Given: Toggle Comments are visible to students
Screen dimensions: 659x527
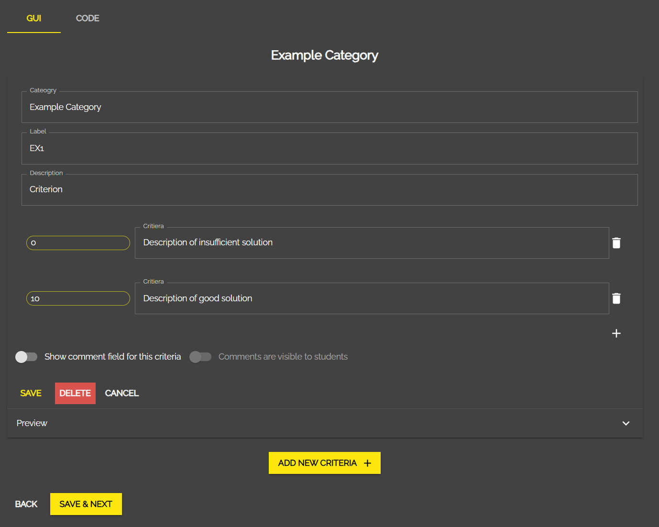Looking at the screenshot, I should (200, 357).
